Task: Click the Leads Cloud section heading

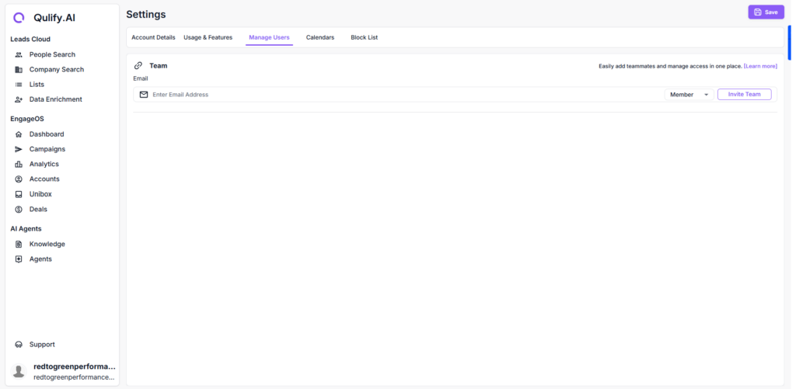Action: 30,39
